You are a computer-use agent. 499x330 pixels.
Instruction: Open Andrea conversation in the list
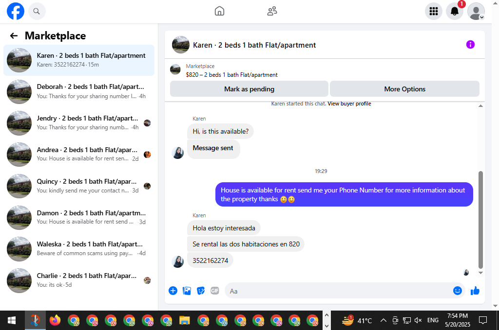(79, 154)
